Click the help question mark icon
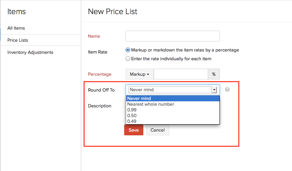The image size is (292, 171). [x=227, y=90]
